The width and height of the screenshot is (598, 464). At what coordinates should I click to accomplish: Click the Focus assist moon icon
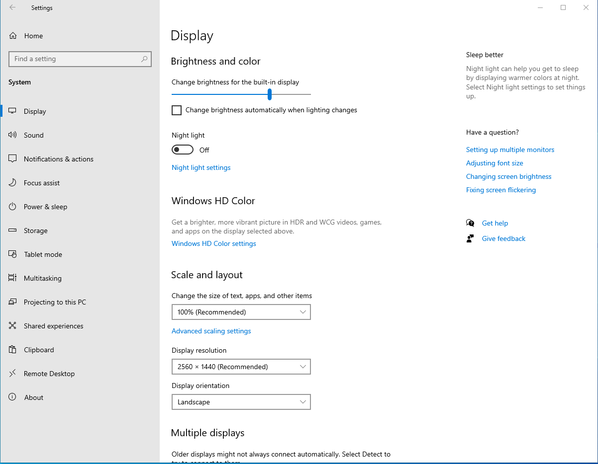pos(13,183)
